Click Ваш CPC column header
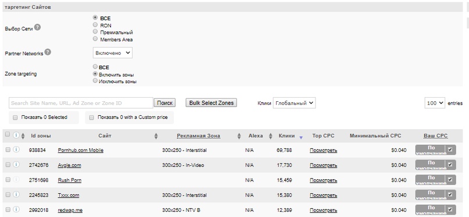This screenshot has height=217, width=469. 435,136
